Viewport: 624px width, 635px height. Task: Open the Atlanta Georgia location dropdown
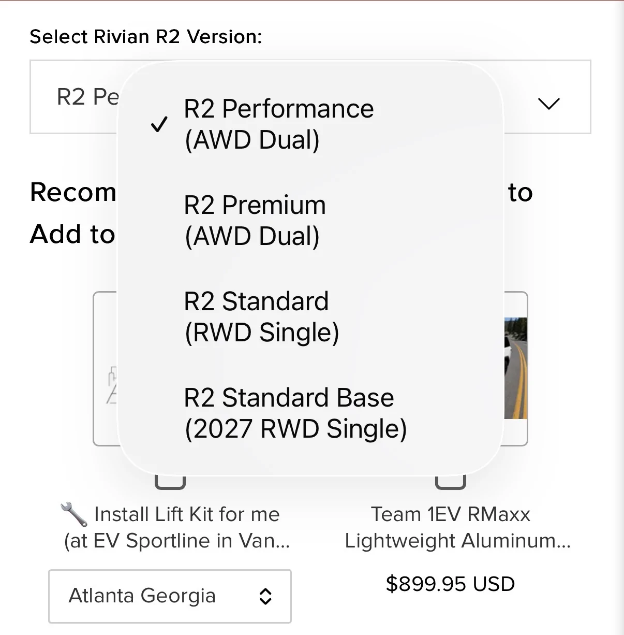point(170,596)
